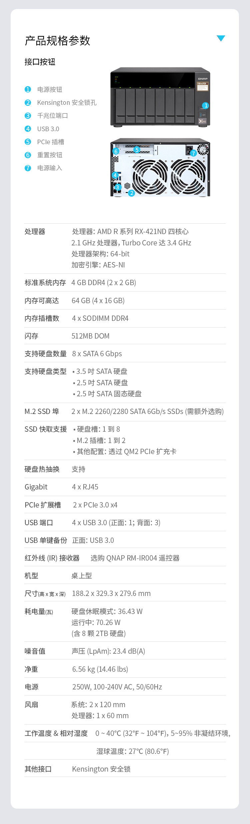Select legend icon 7 for 电源输入
Screen dimensions: 250x824
28,168
